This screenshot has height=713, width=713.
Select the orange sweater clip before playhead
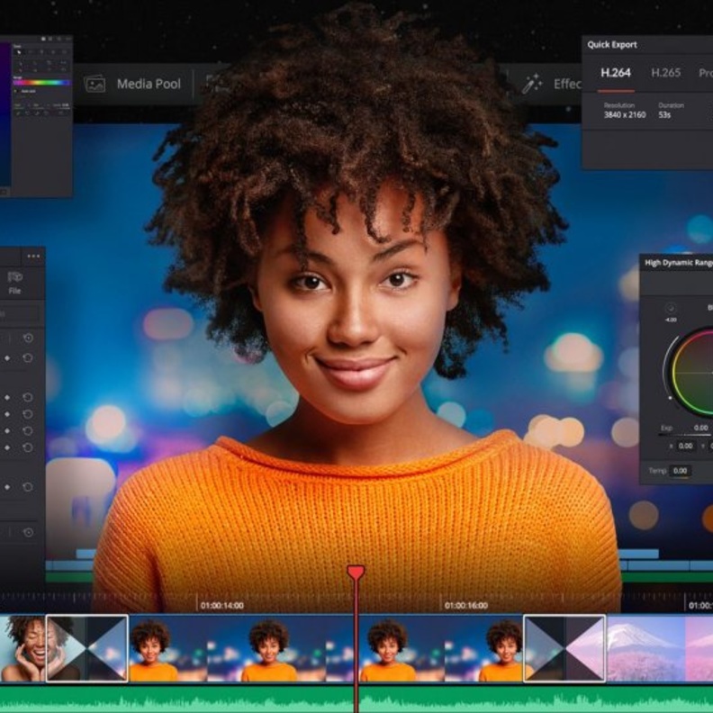click(241, 648)
